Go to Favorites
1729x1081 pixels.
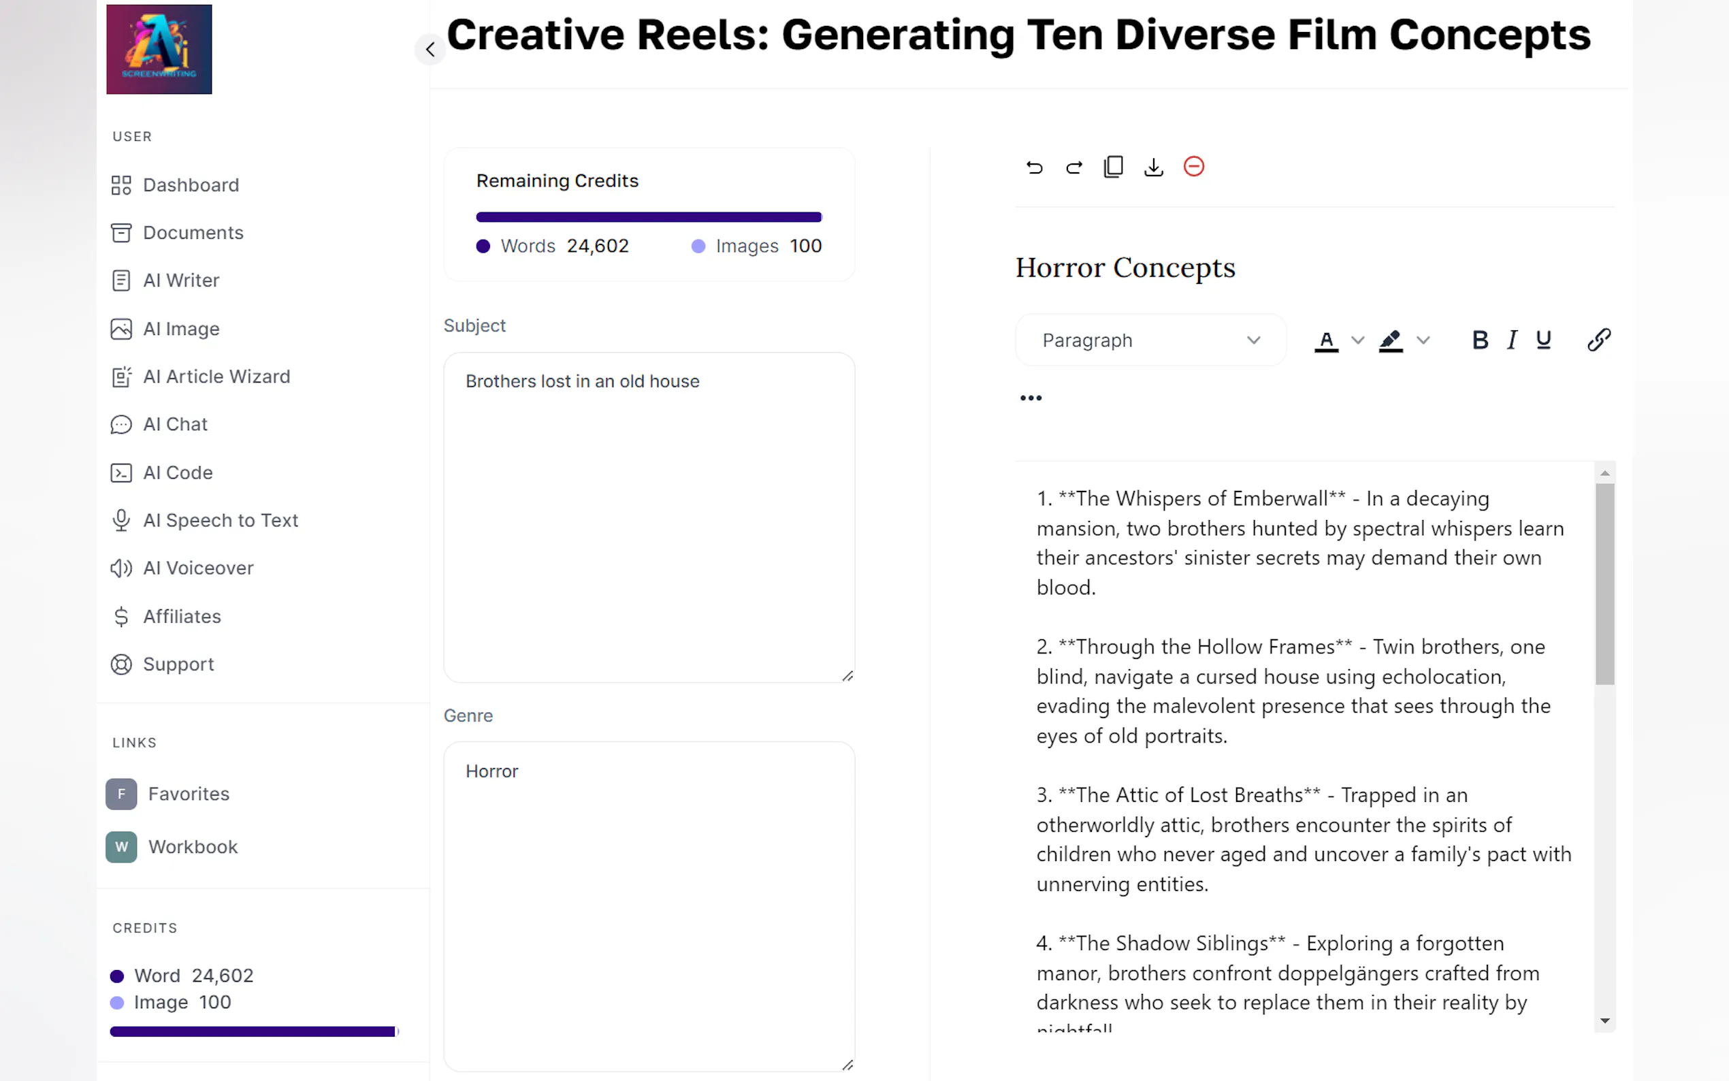click(x=189, y=794)
